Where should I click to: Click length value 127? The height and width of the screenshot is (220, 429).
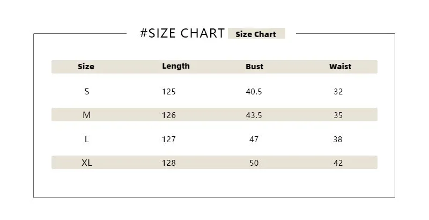(x=169, y=140)
